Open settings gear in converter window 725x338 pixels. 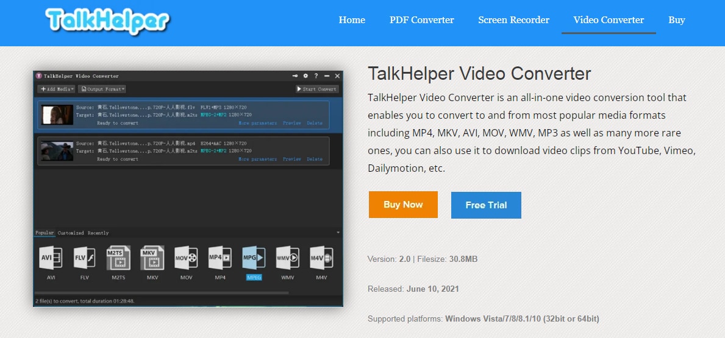point(305,76)
